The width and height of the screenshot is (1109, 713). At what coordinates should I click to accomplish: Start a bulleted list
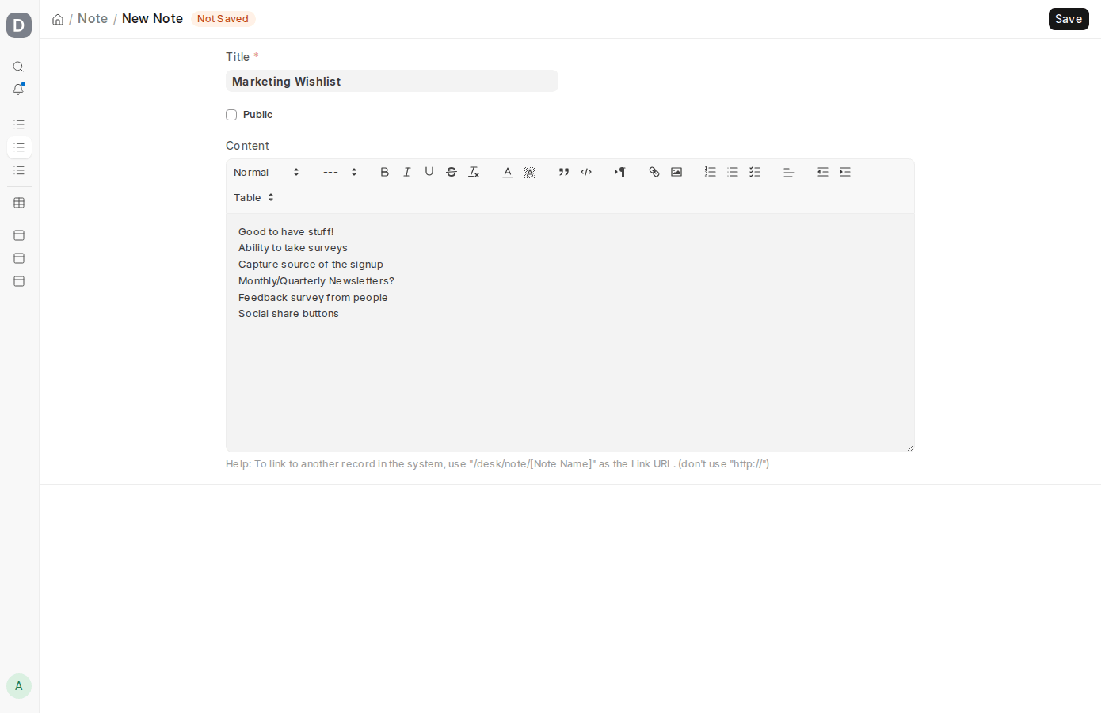(x=733, y=172)
